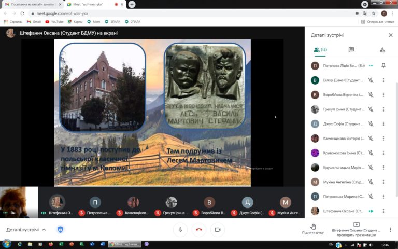This screenshot has width=398, height=249.
Task: Open translate icon in address bar
Action: (x=365, y=13)
